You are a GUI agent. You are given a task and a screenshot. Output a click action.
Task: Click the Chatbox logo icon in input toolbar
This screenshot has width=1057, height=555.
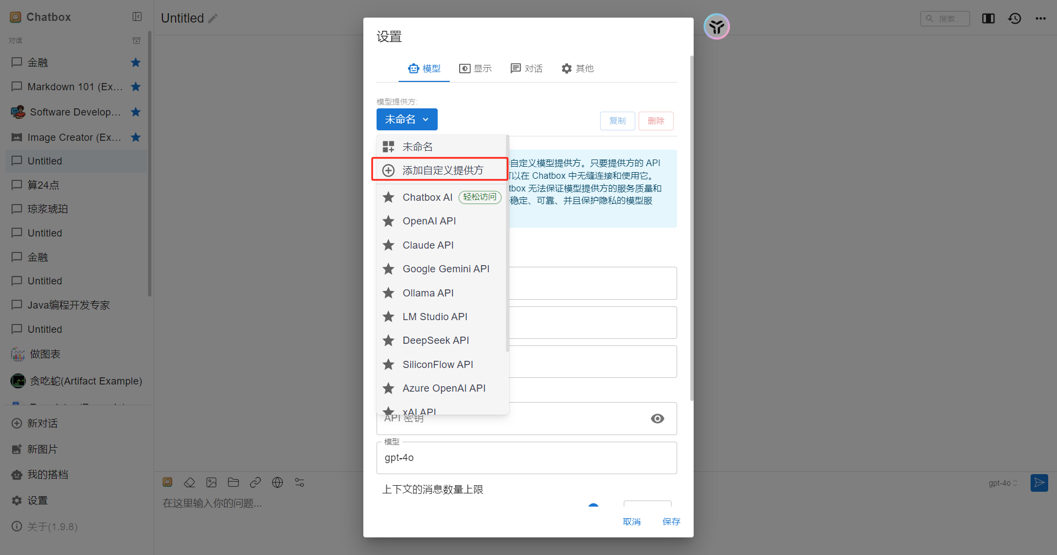(x=168, y=482)
